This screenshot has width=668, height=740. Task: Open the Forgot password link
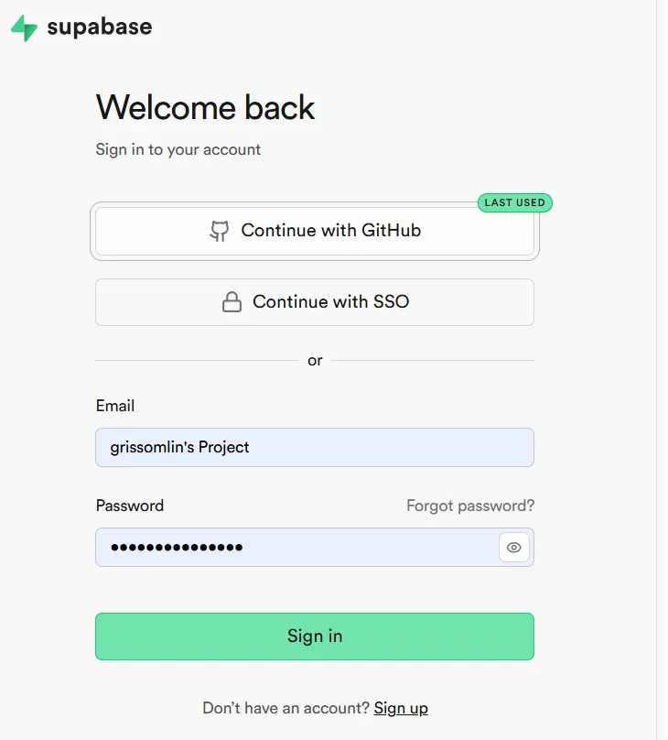coord(470,506)
